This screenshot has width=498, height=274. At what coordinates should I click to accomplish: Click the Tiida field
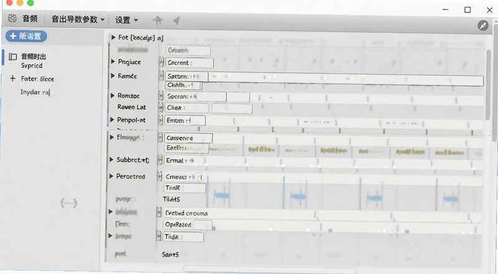[183, 237]
